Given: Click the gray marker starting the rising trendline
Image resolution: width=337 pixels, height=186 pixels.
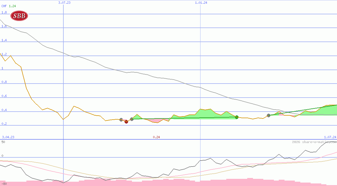Looking at the screenshot, I should click(x=268, y=115).
